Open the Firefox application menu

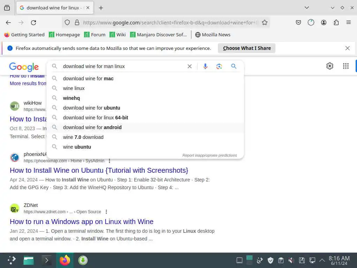pos(348,22)
